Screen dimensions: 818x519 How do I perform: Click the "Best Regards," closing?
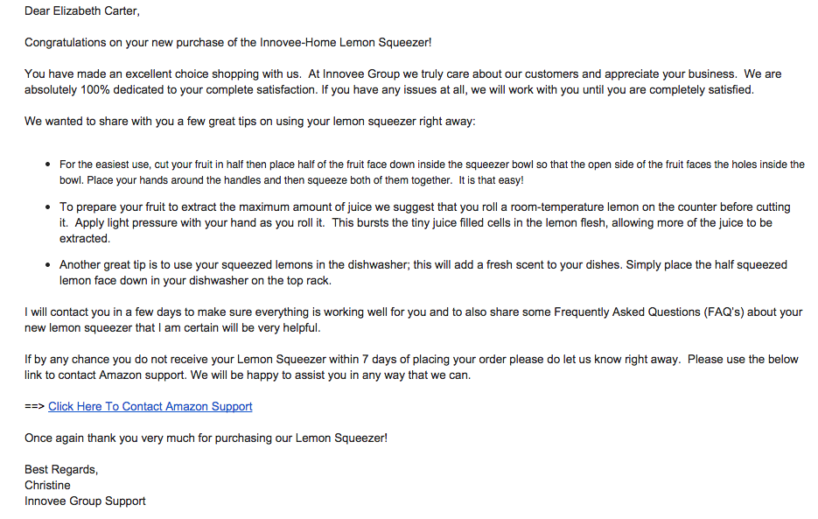61,469
